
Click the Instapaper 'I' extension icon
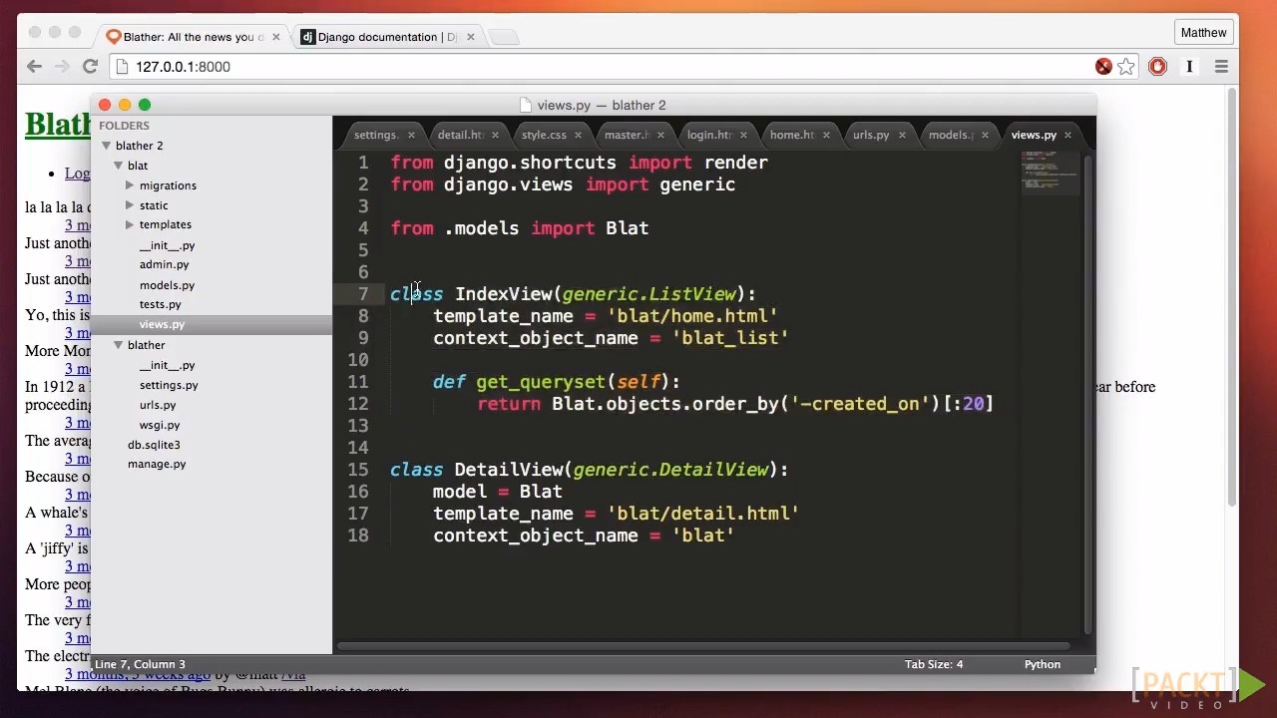point(1189,67)
